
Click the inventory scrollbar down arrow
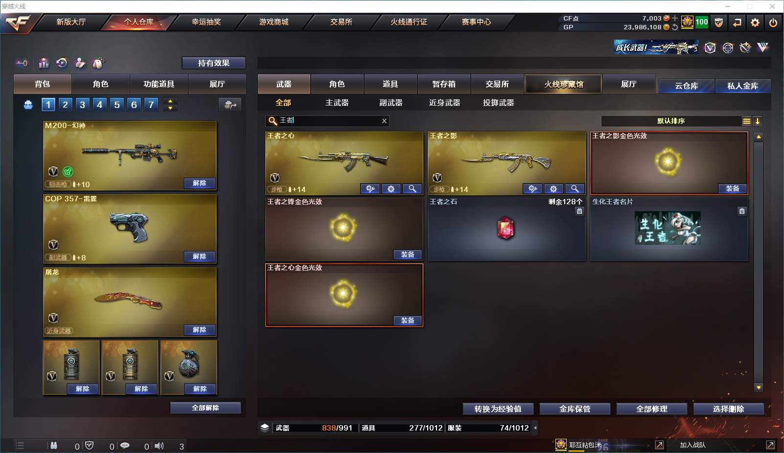pyautogui.click(x=759, y=387)
